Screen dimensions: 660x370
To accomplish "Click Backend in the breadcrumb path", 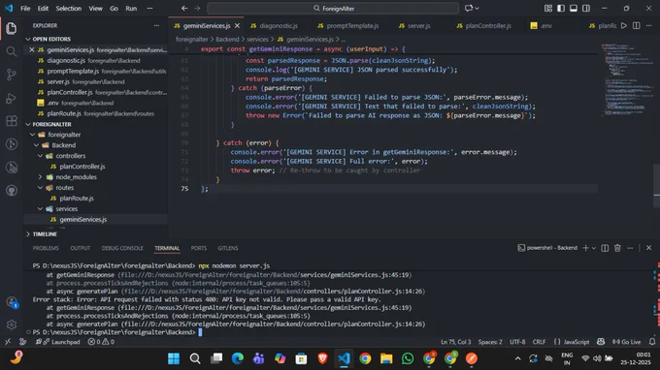I will pos(227,39).
